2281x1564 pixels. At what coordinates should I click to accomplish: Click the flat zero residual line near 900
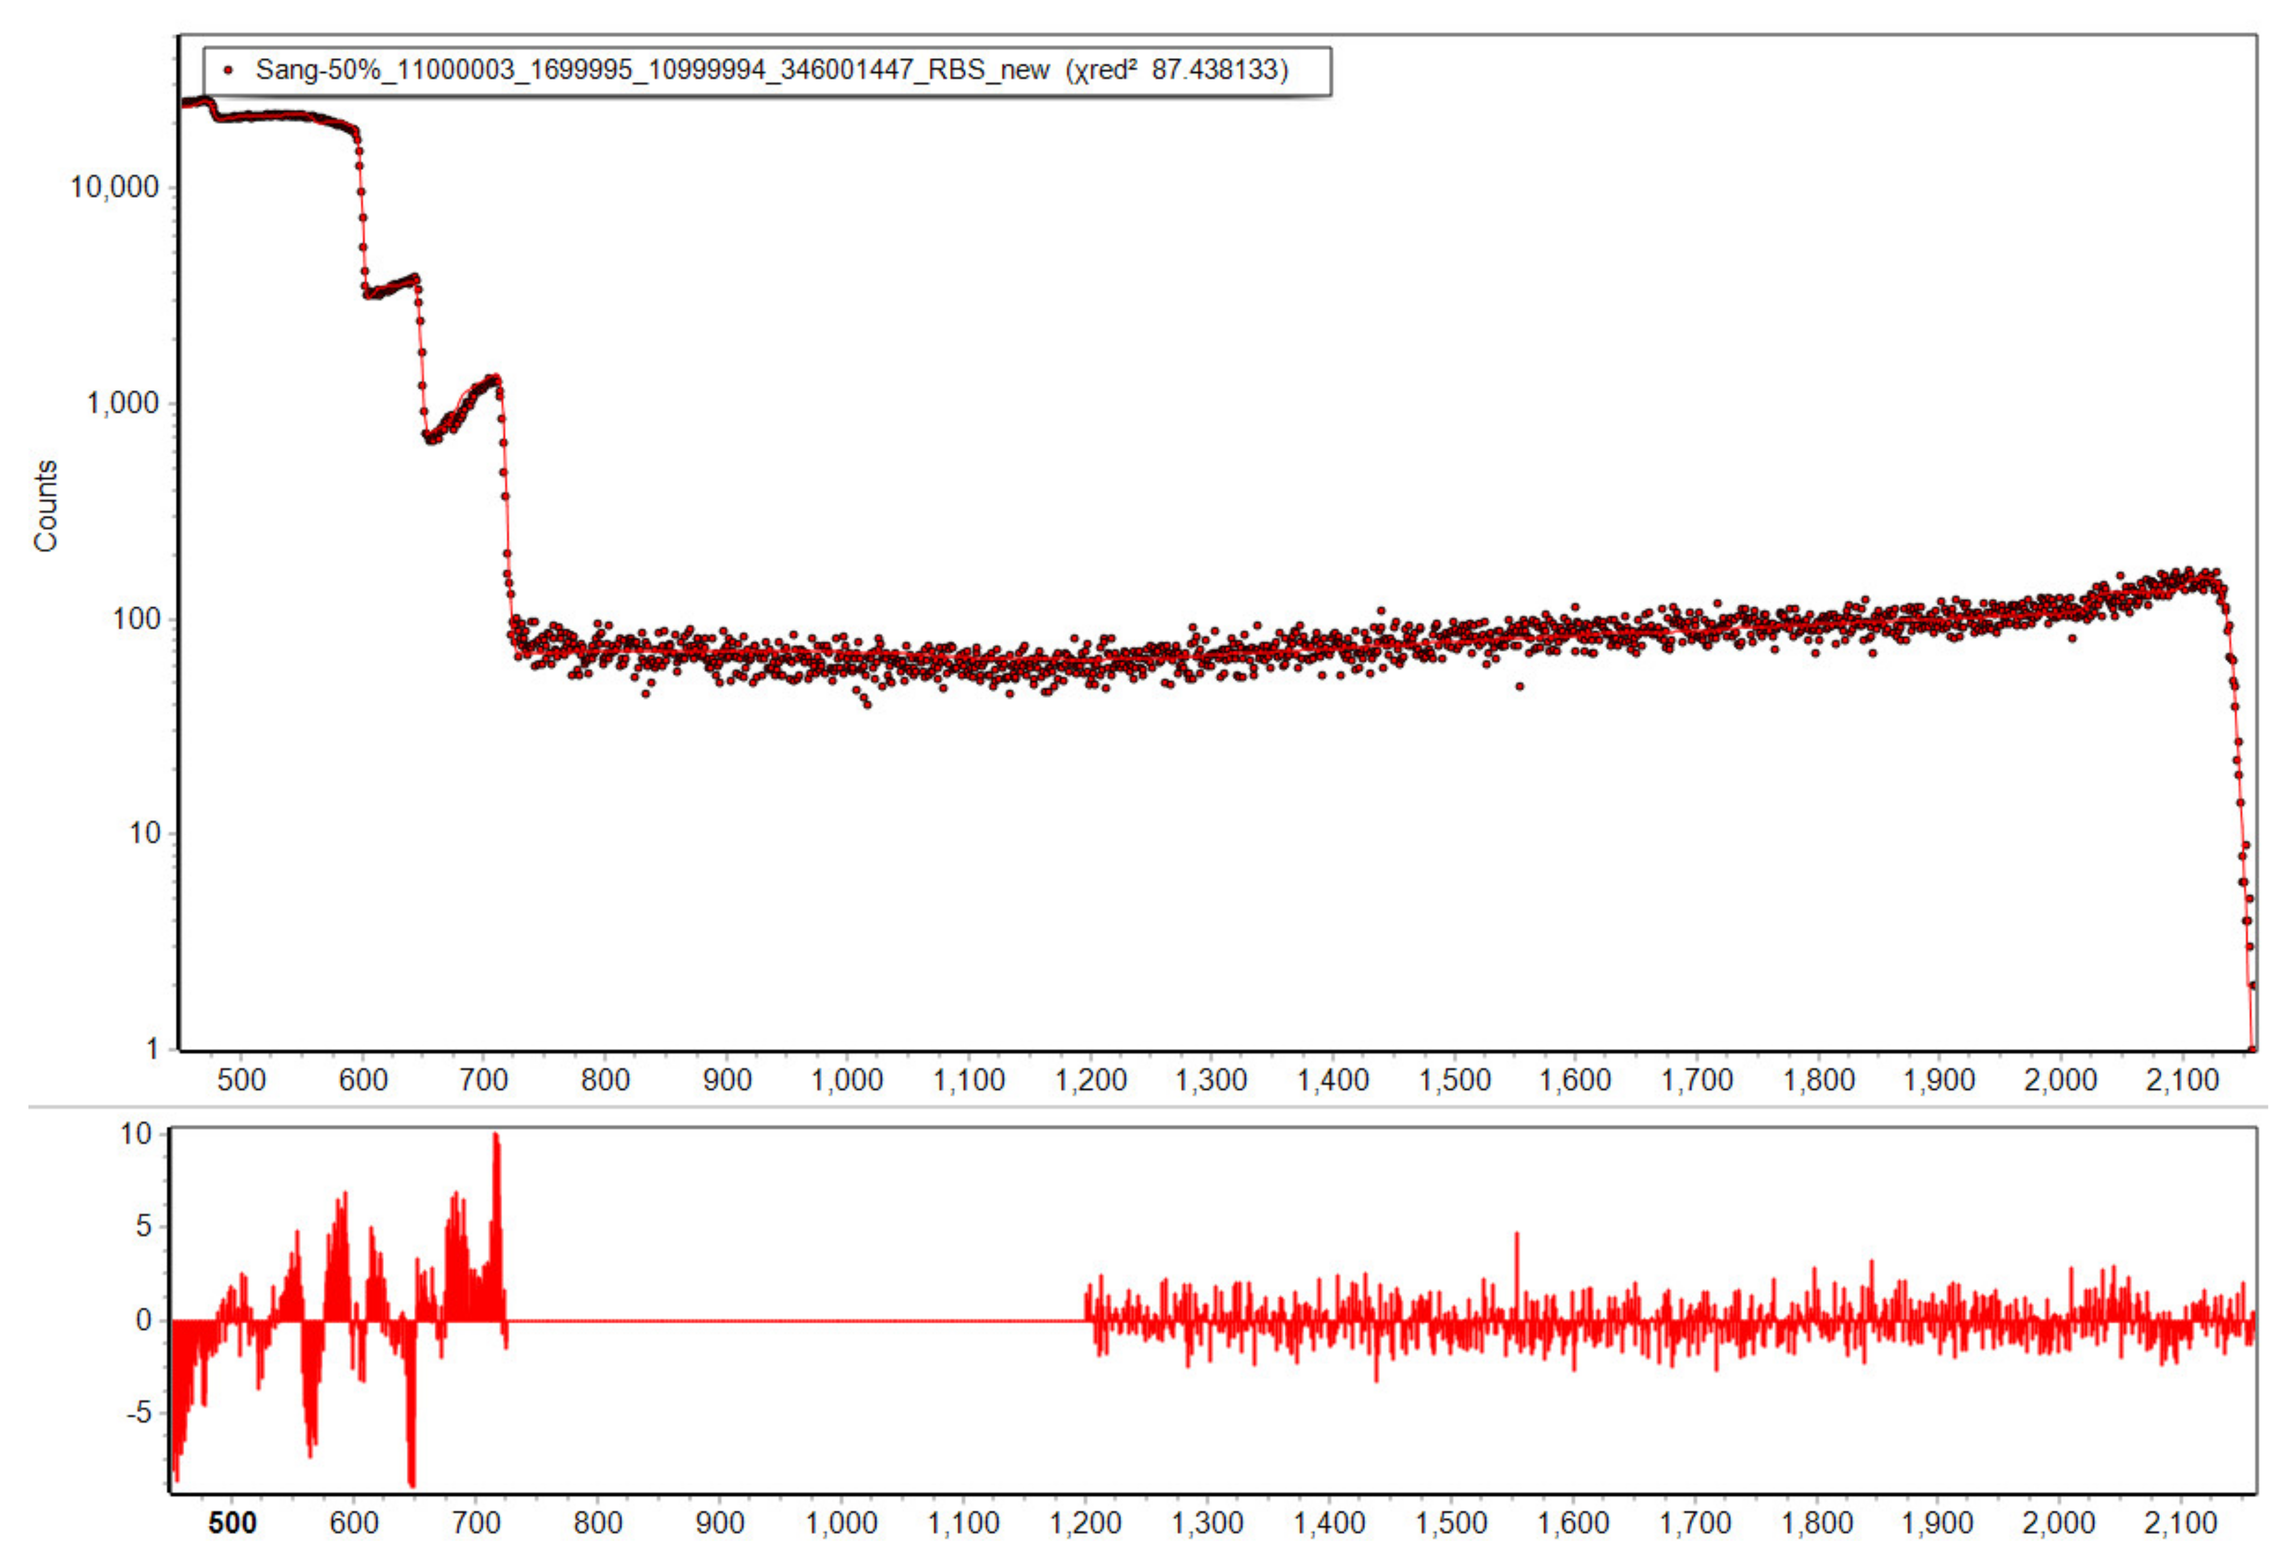pos(720,1321)
